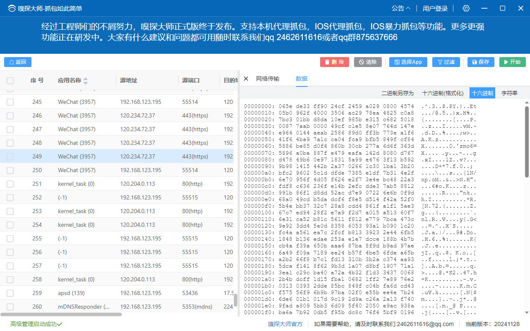
Task: Switch to the 数据 tab
Action: [301, 79]
